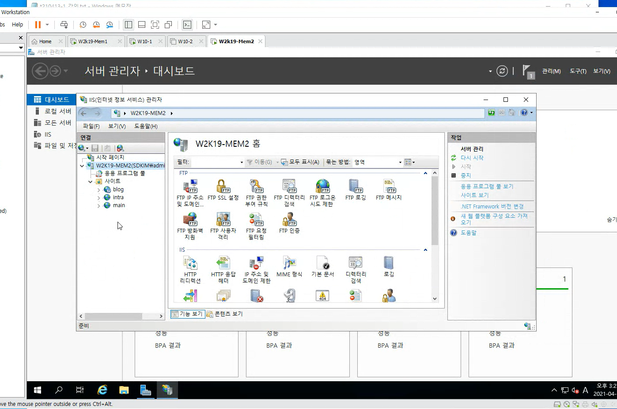Click view application pools link

[x=487, y=186]
